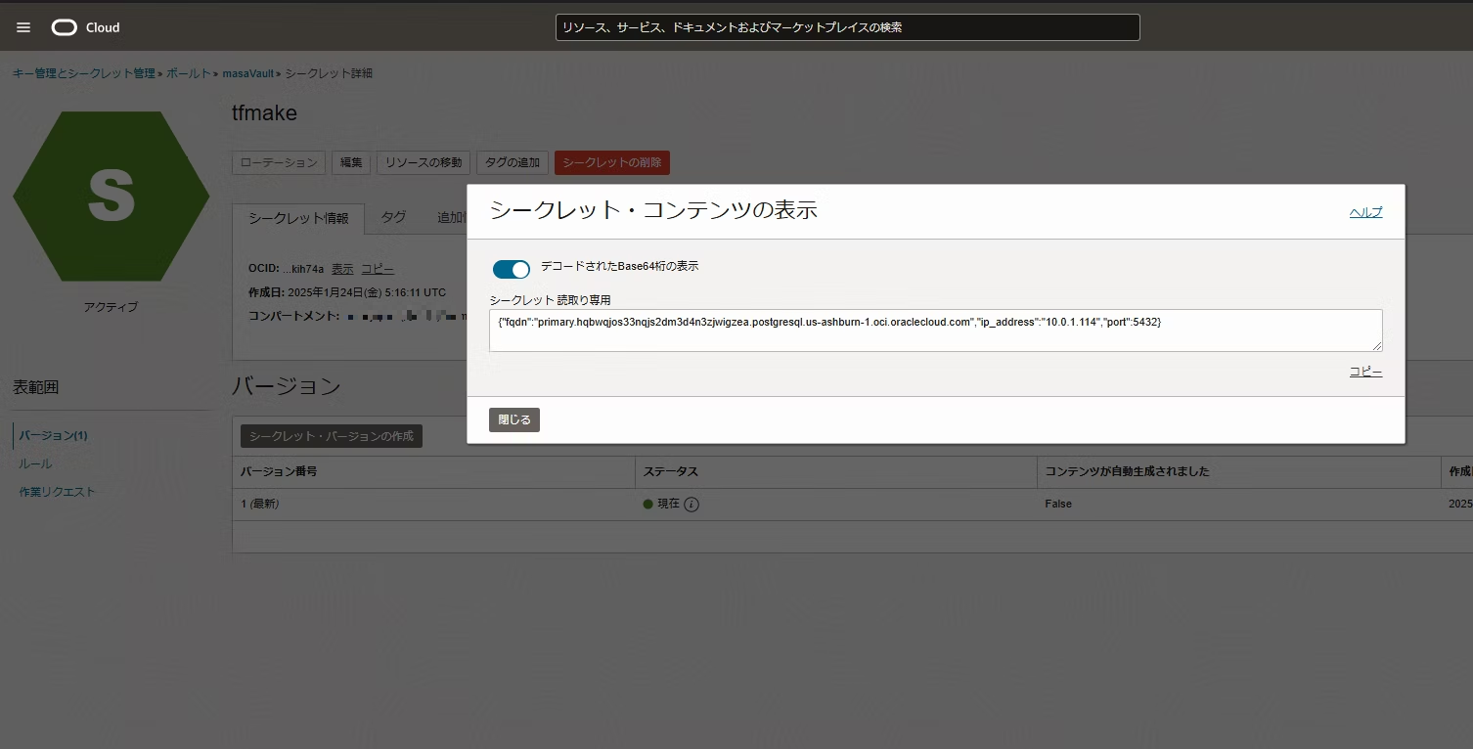Select バージョン(1) in the side menu

[54, 435]
